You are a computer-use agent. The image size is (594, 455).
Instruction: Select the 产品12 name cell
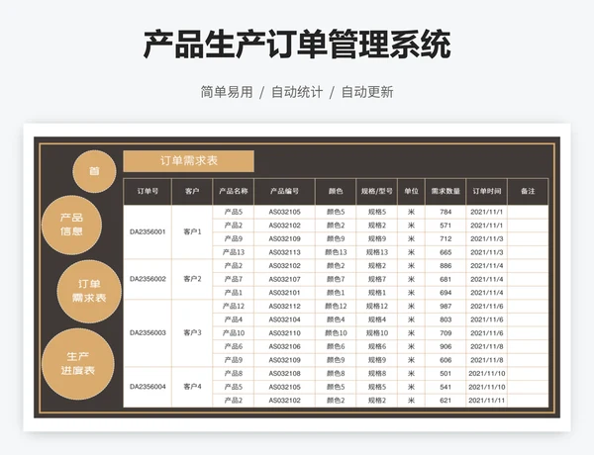coord(234,307)
